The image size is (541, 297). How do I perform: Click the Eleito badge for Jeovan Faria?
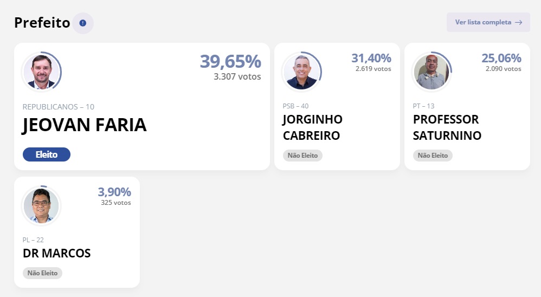tap(47, 154)
